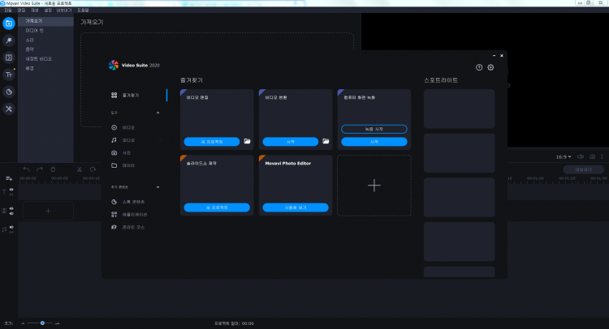Viewport: 609px width, 329px height.
Task: Open the 파일 menu in menu bar
Action: (8, 11)
